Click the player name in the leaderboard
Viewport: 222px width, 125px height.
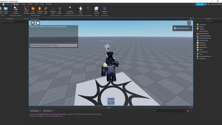[182, 28]
